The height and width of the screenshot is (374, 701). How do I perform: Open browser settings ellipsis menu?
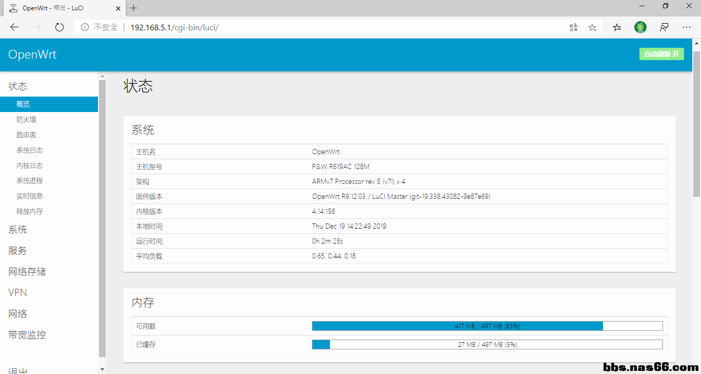pos(687,27)
